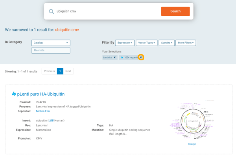Click the promoter value CMV
The width and height of the screenshot is (236, 156).
tap(39, 138)
